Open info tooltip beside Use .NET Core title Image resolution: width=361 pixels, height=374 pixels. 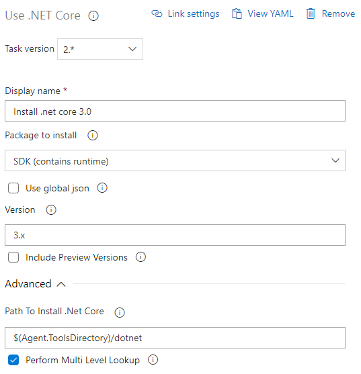(93, 16)
